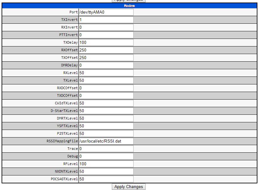
Task: Click the YSFTXLevel label
Action: [x=67, y=126]
